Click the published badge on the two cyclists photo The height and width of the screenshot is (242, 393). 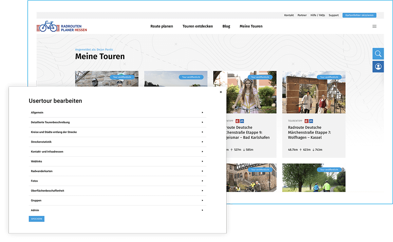329,170
